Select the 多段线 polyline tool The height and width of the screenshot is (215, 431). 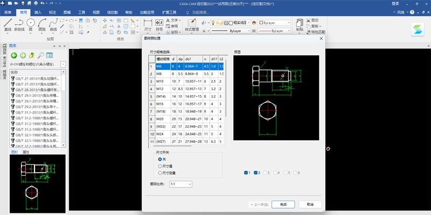point(19,25)
